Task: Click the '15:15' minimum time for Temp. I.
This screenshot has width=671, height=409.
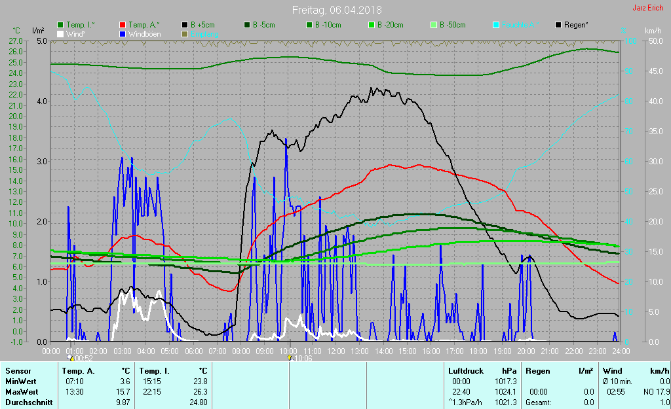Action: tap(152, 382)
